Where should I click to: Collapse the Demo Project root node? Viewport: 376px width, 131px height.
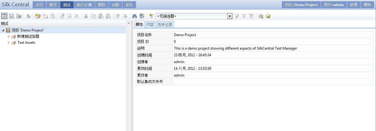[3, 30]
